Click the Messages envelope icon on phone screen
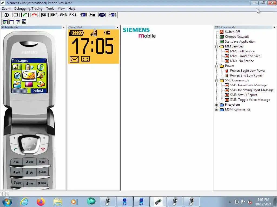Screen dimensions: 277x207 tap(29, 76)
